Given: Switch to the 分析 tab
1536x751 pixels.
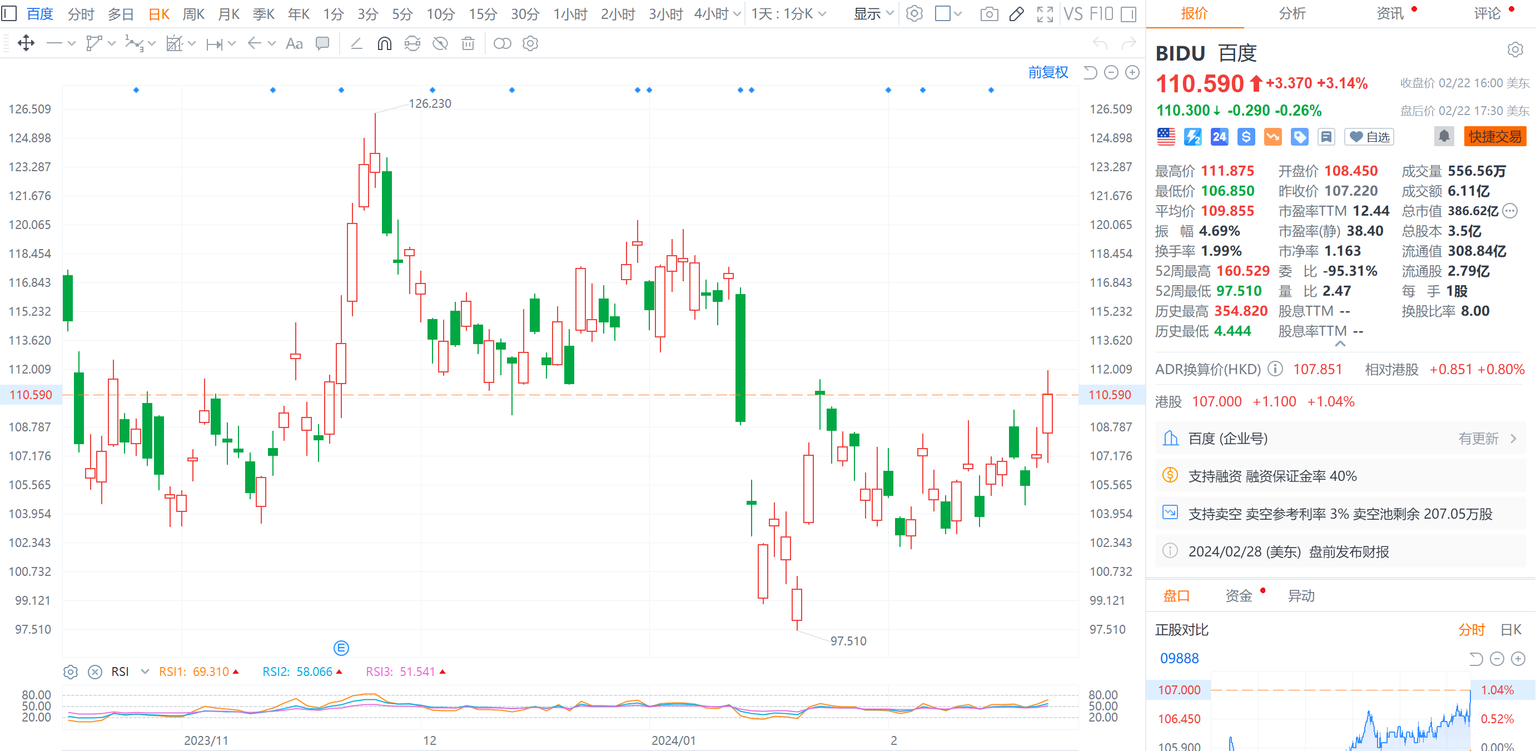Looking at the screenshot, I should 1292,14.
